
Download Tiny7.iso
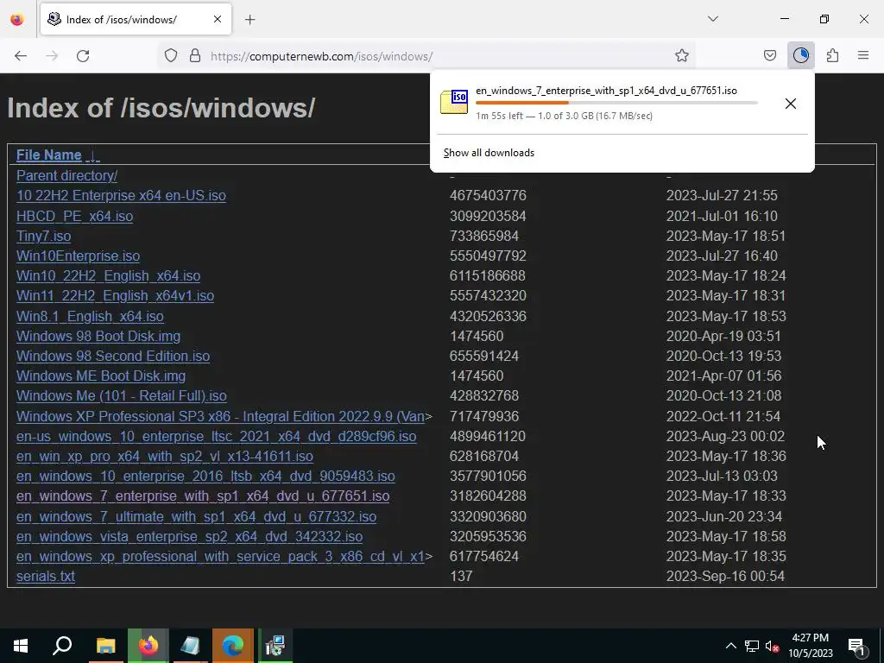tap(43, 236)
